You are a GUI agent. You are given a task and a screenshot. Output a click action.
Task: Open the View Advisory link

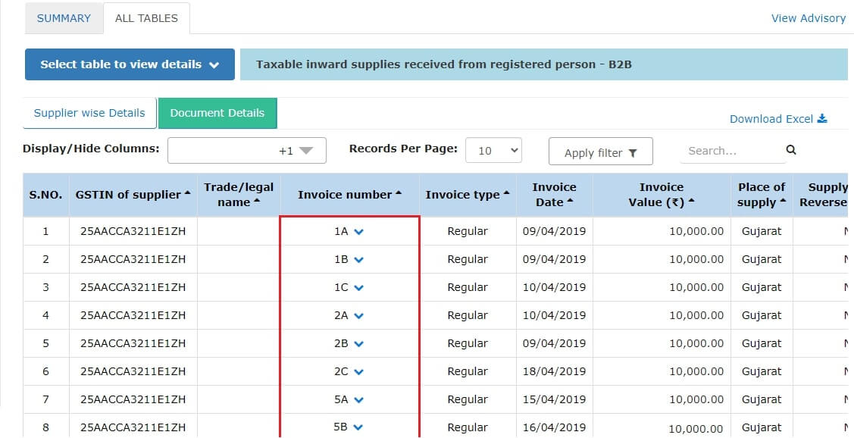pyautogui.click(x=809, y=17)
